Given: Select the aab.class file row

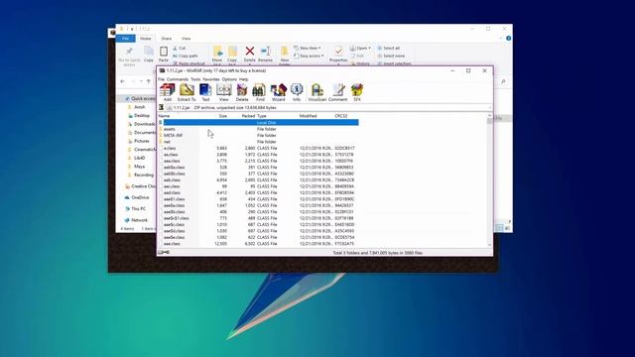Looking at the screenshot, I should click(x=259, y=180).
